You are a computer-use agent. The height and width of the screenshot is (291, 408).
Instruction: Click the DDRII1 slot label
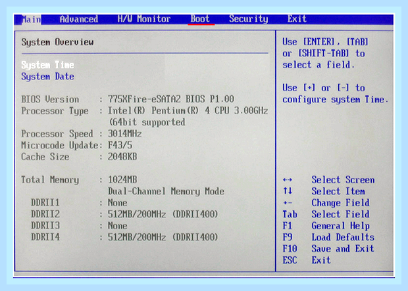pos(45,203)
